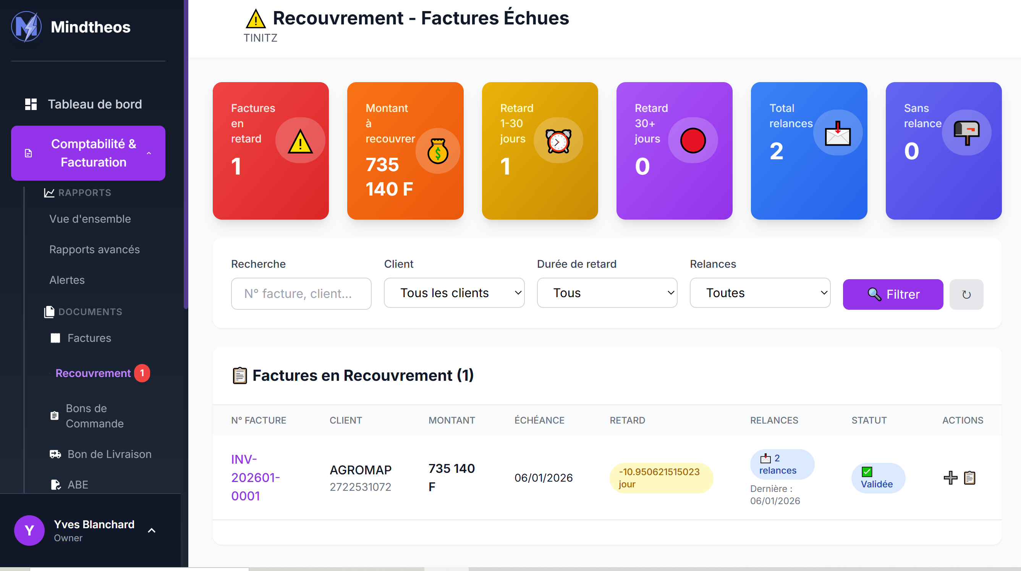This screenshot has height=571, width=1021.
Task: Open invoice link INV-202601-0001
Action: (x=255, y=477)
